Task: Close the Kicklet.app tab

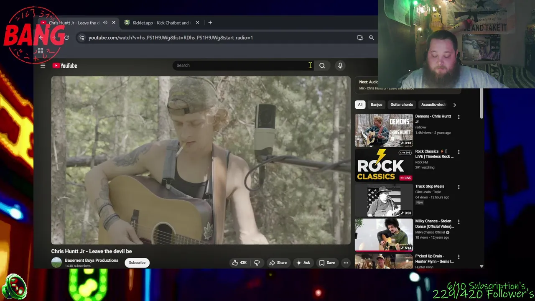Action: click(x=197, y=23)
